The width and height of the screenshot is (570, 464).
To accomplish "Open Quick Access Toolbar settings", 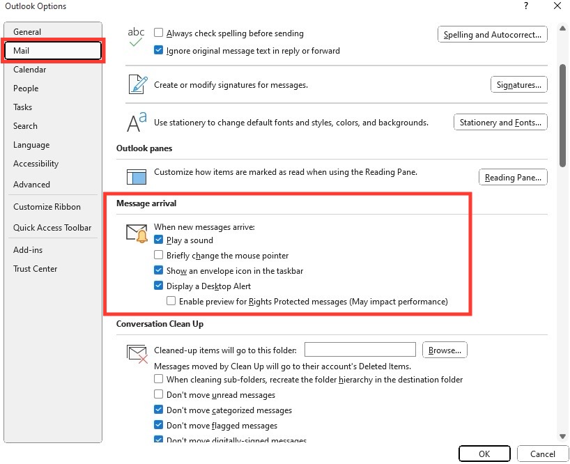I will click(x=53, y=228).
